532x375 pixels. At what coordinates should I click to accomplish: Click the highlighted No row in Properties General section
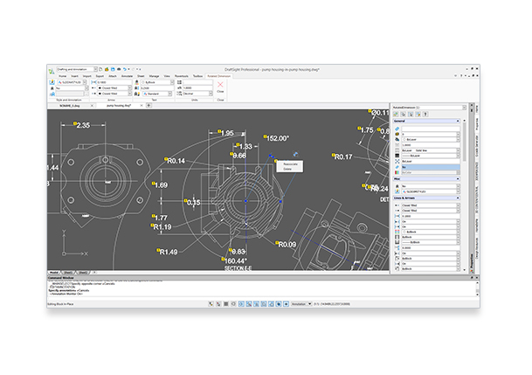pos(430,167)
